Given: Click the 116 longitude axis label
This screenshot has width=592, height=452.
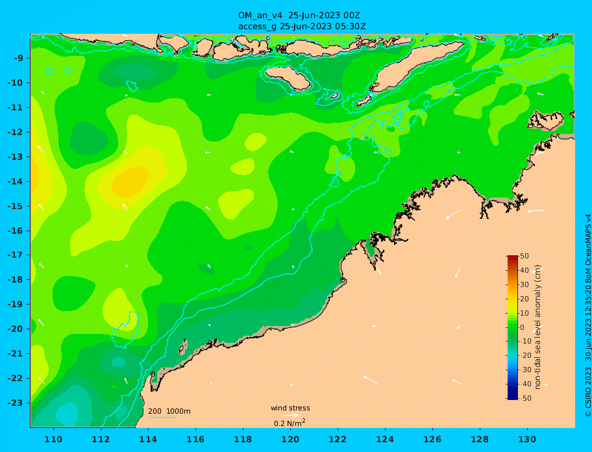Looking at the screenshot, I should pyautogui.click(x=195, y=440).
